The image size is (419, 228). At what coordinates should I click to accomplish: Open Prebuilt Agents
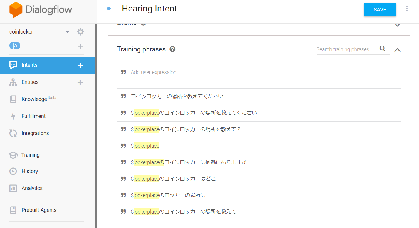pos(39,210)
